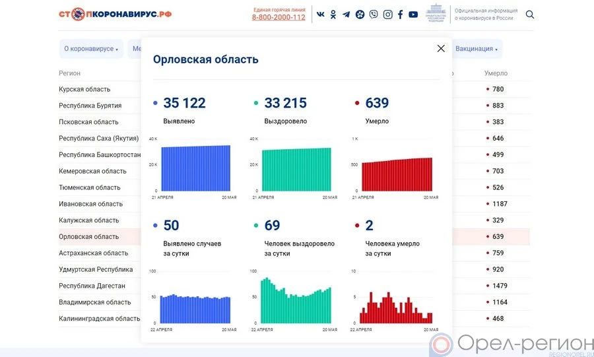The image size is (594, 357).
Task: Expand the О коронавирусе dropdown menu
Action: click(90, 49)
